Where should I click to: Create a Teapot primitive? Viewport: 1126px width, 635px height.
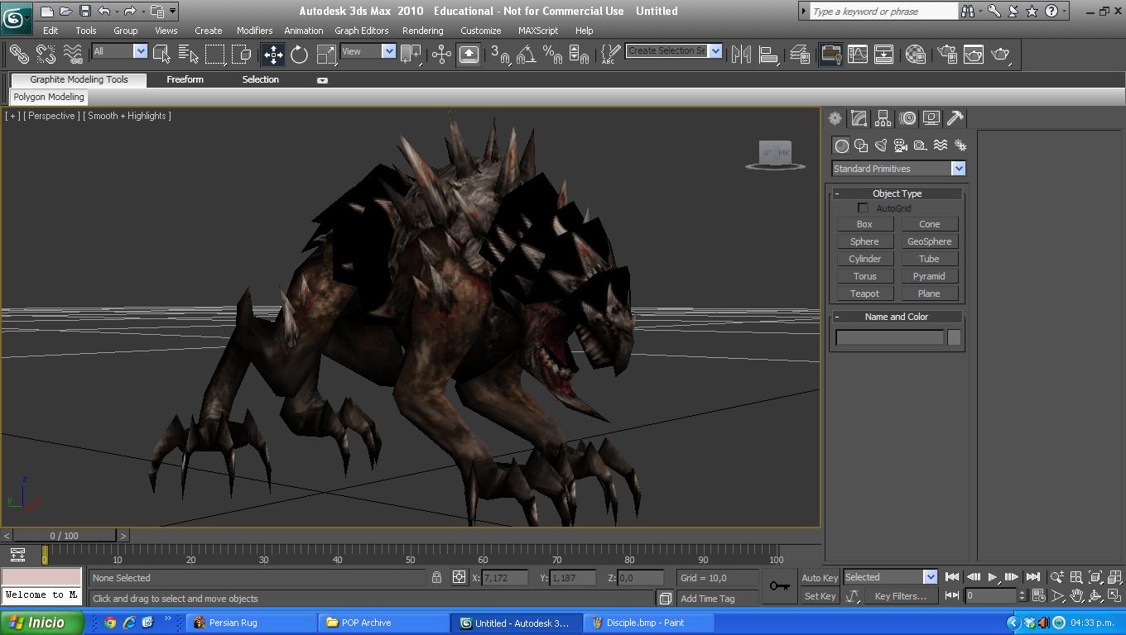864,294
